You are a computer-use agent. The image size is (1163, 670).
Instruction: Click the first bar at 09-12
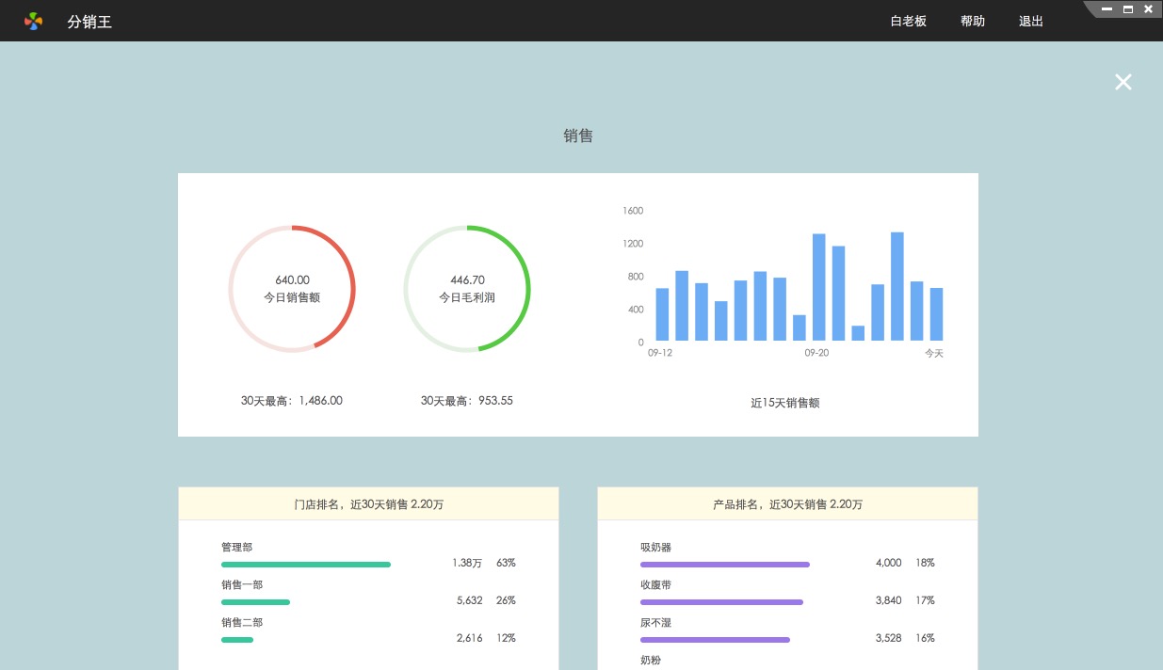(x=662, y=314)
